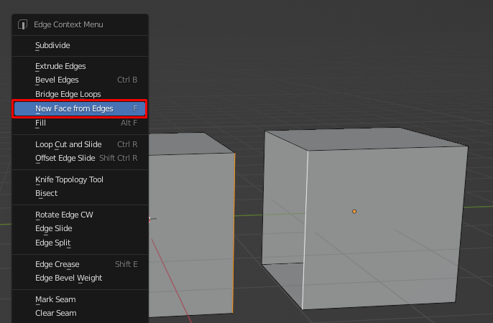Click the Fill menu entry
Image resolution: width=493 pixels, height=323 pixels.
pos(41,123)
